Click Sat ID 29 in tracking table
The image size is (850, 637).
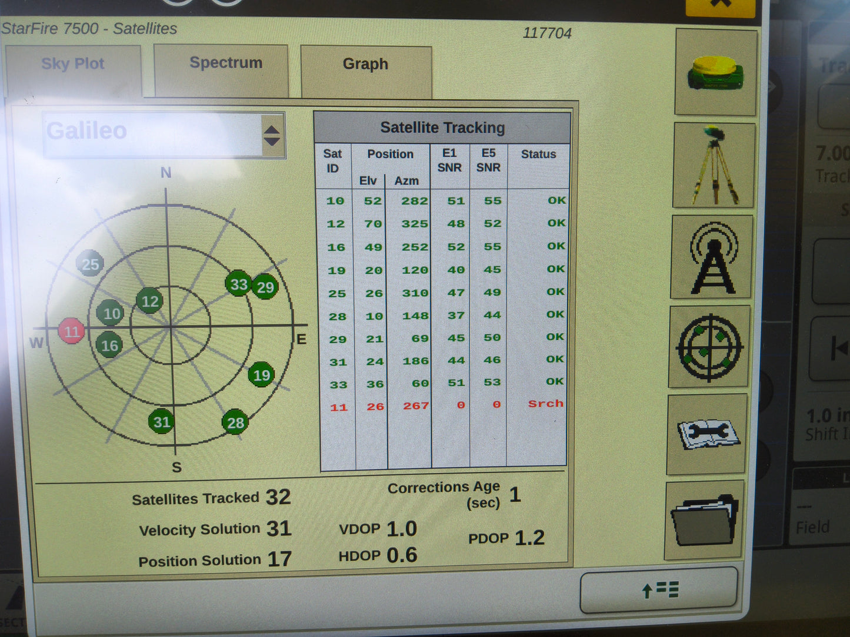[338, 340]
